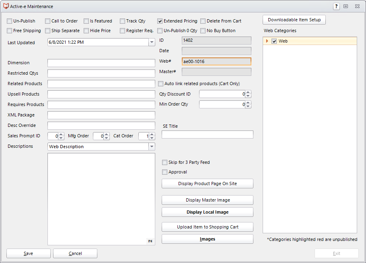Viewport: 366px width, 263px height.
Task: Increase the Cat Order value
Action: pos(152,134)
